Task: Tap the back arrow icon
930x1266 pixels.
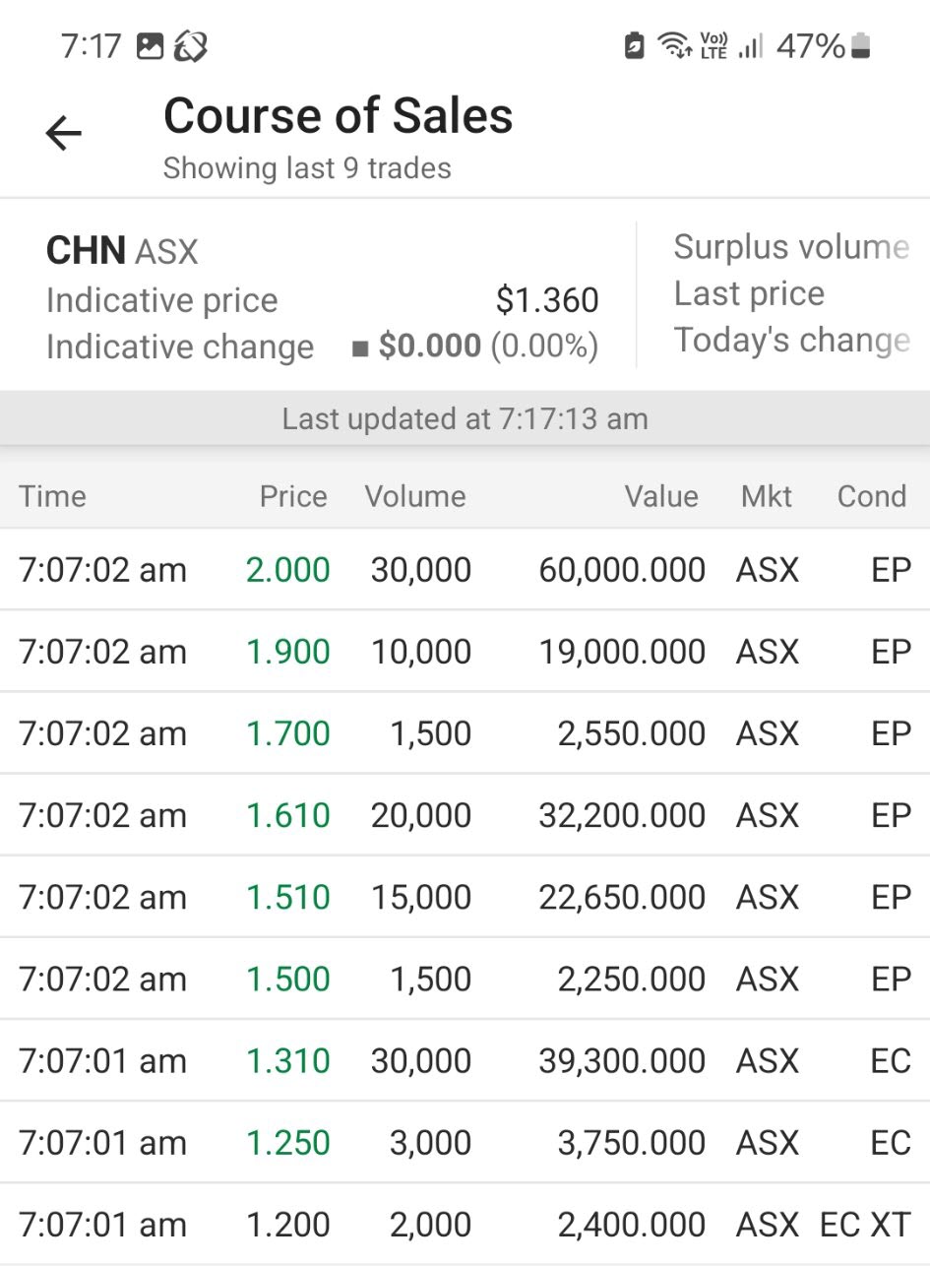Action: pos(64,133)
